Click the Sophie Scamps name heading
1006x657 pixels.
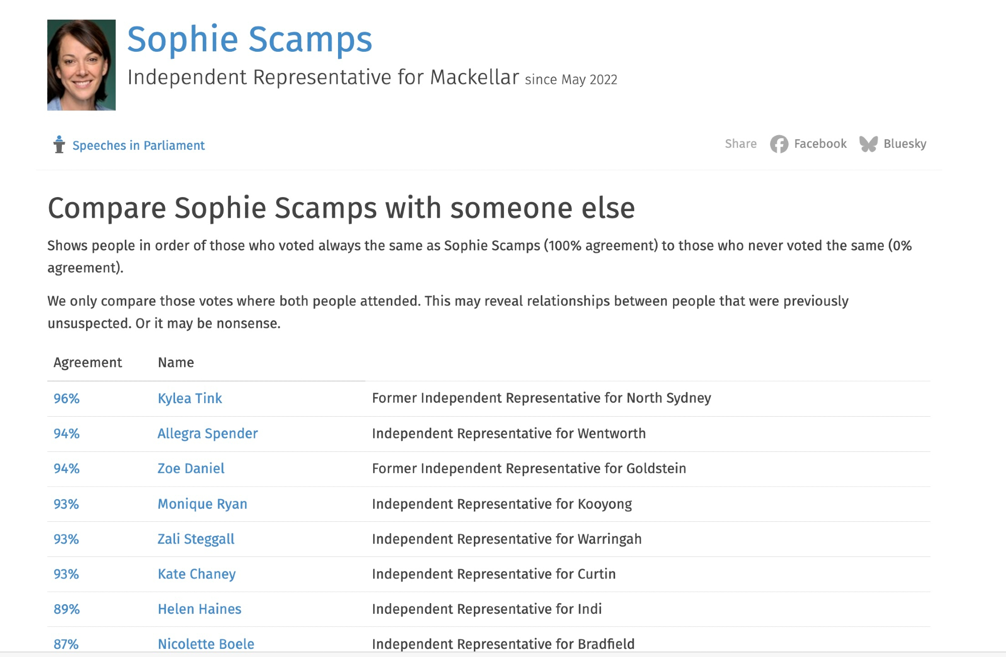click(x=249, y=39)
